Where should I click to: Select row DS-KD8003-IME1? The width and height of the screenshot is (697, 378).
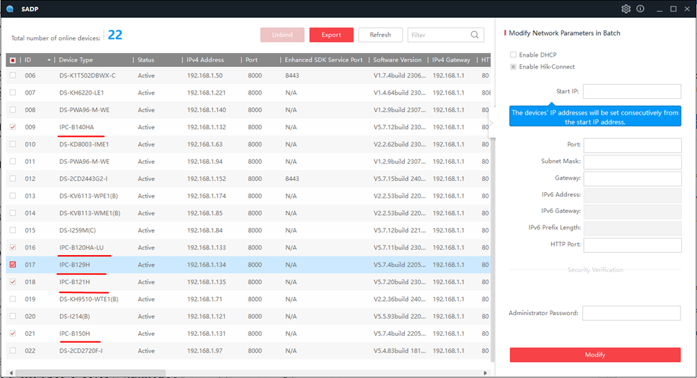click(x=248, y=144)
